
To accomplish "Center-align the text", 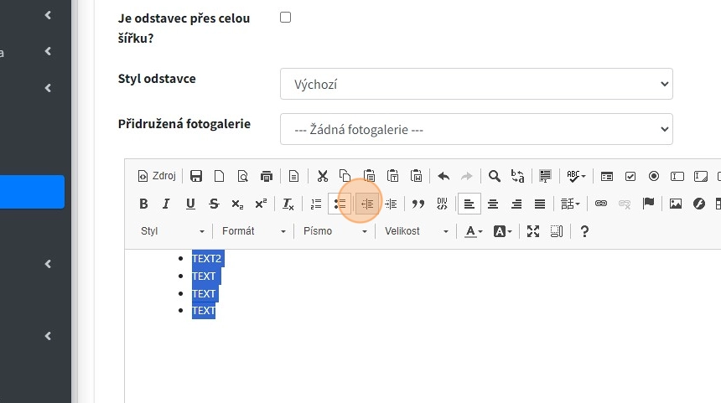I will point(493,204).
